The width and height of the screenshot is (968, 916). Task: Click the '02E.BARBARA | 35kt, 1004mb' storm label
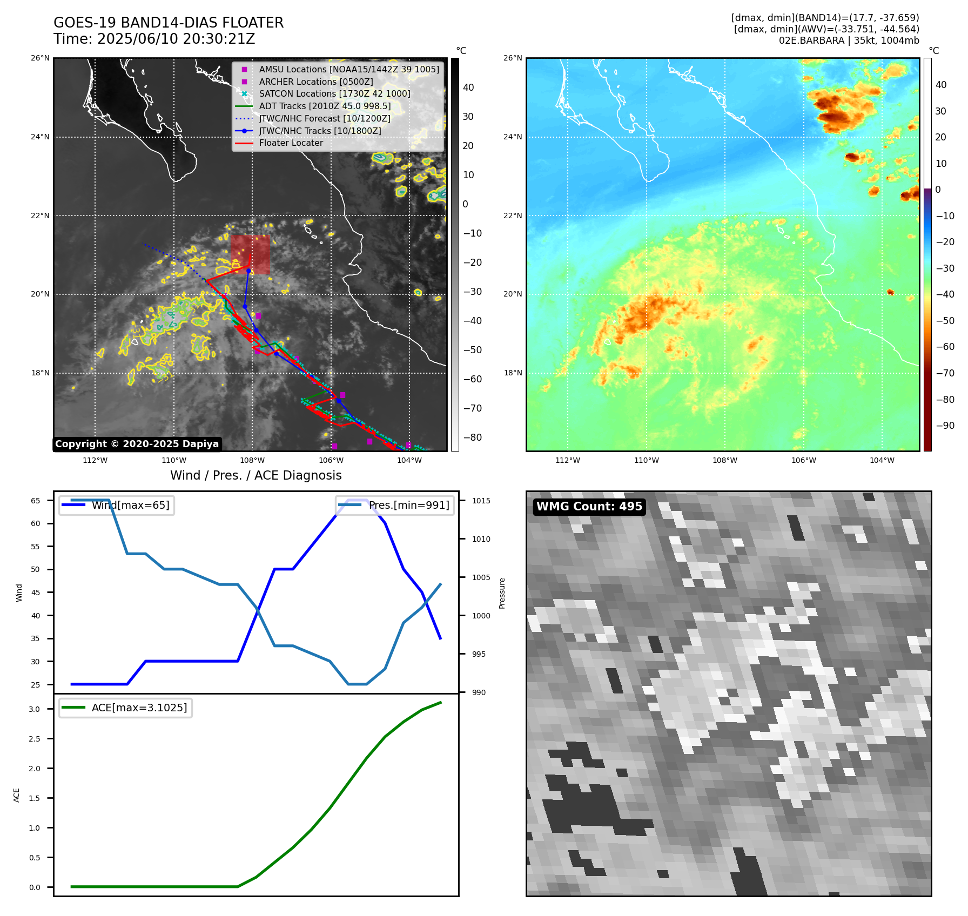click(x=849, y=41)
